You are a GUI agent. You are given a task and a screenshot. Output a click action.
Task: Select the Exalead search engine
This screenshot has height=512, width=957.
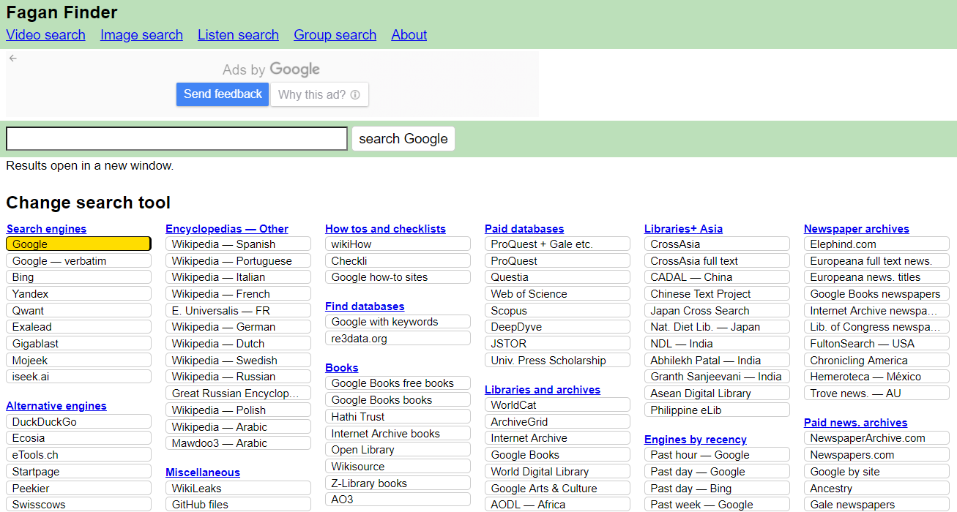(x=78, y=327)
